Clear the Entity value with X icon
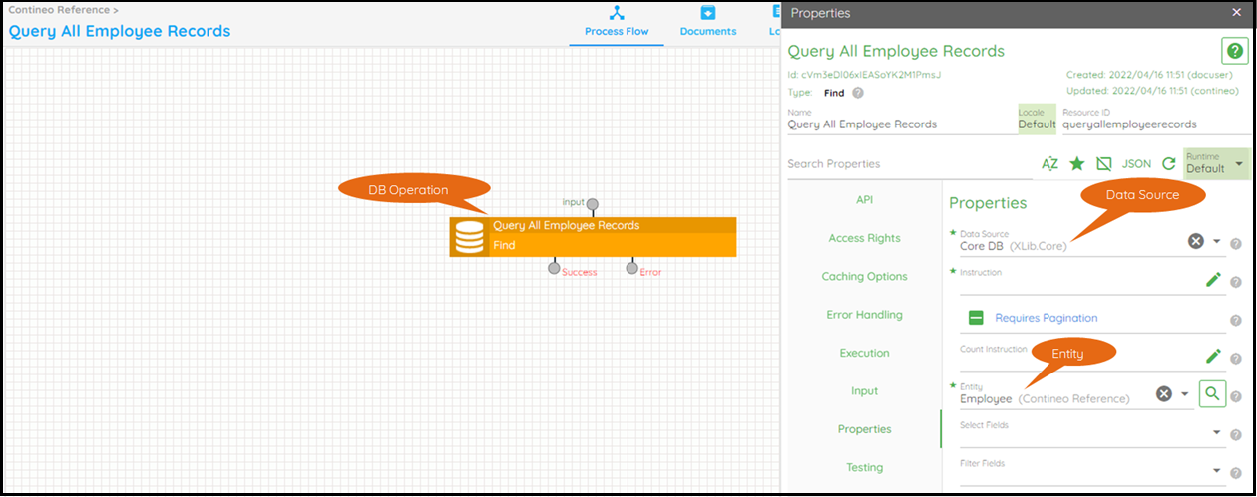Viewport: 1257px width, 497px height. point(1163,394)
